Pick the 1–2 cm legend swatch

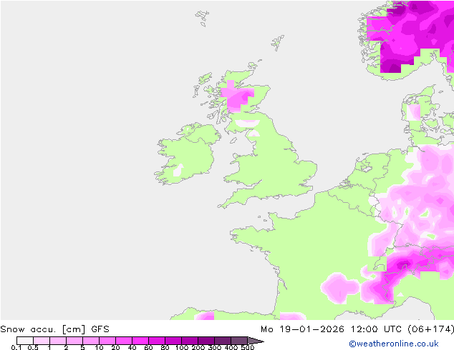click(x=58, y=341)
